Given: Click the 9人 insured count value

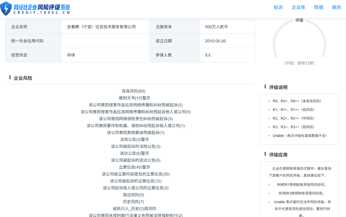Looking at the screenshot, I should click(208, 55).
